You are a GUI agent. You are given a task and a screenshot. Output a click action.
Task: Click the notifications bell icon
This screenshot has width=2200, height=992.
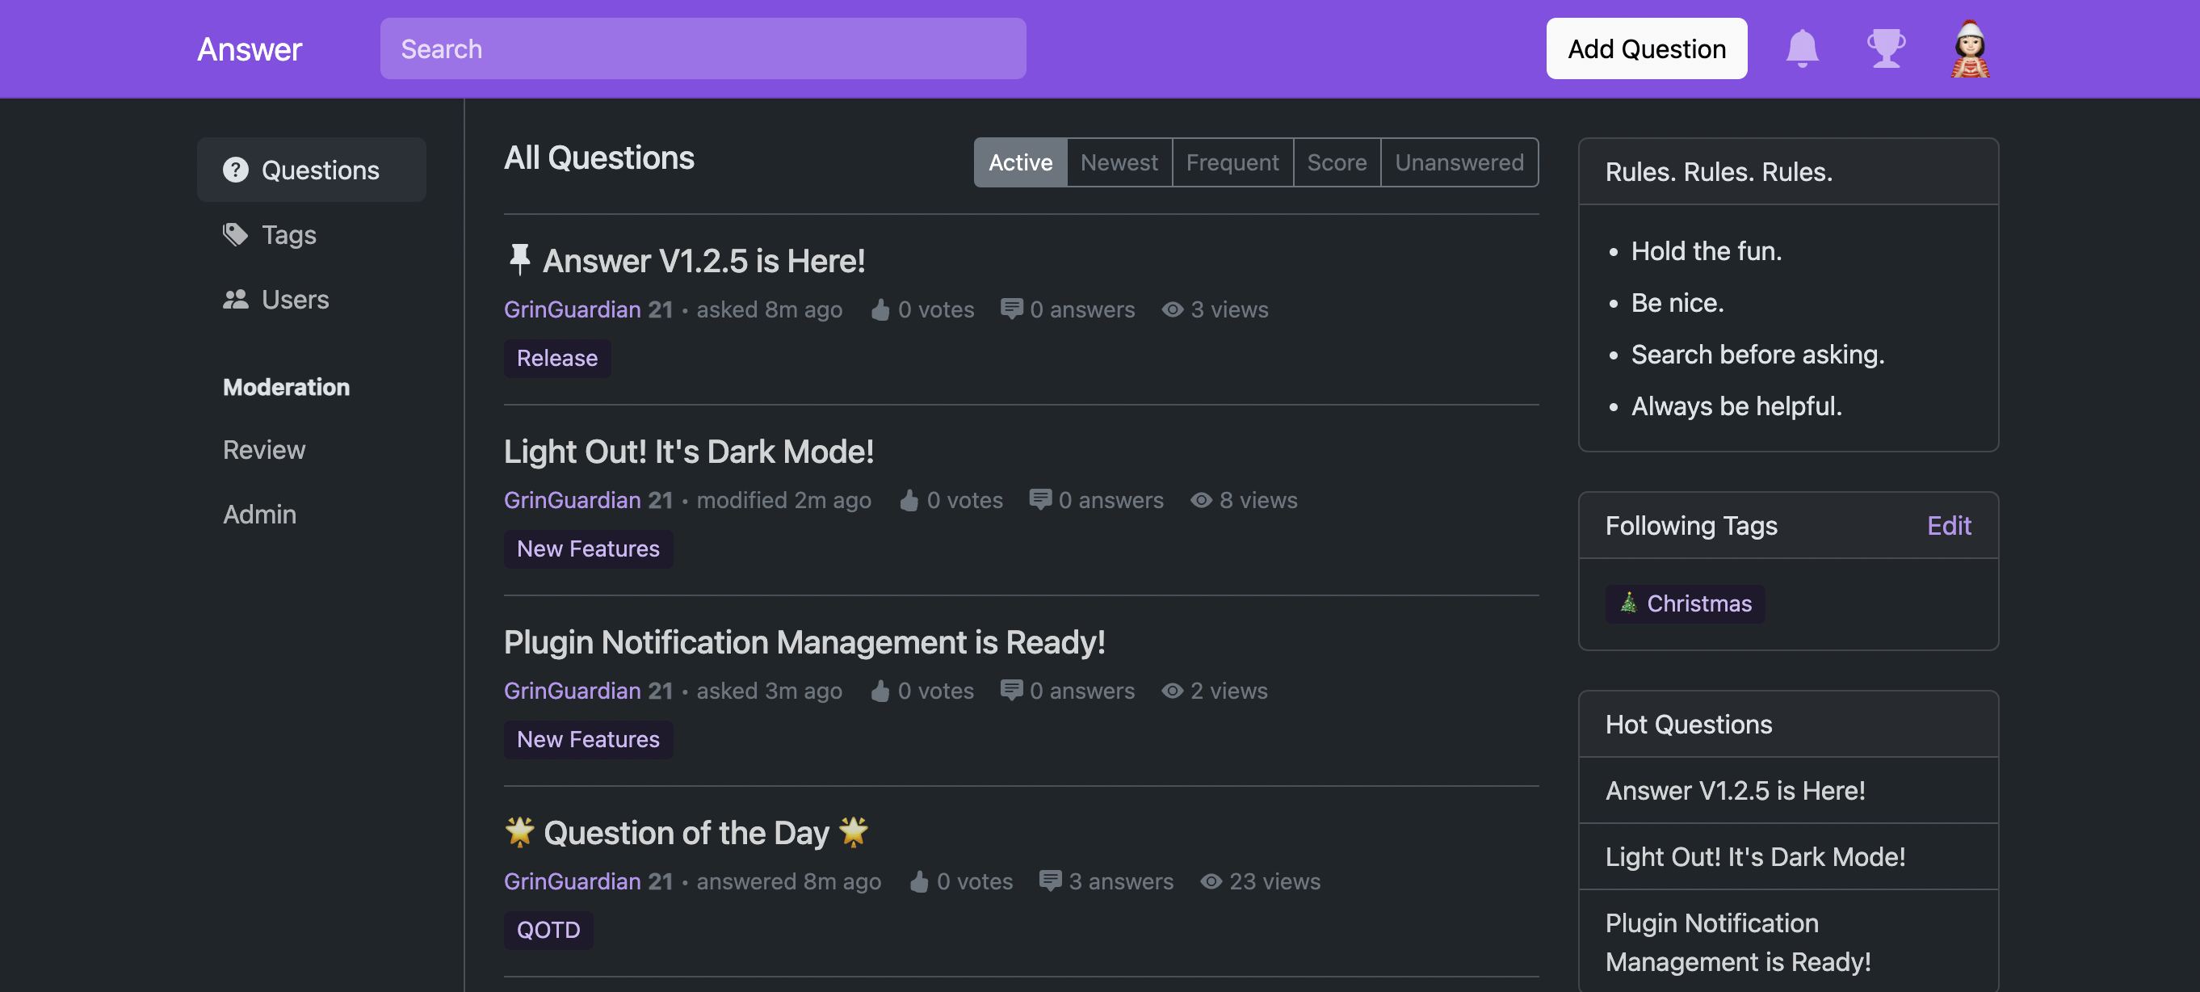1802,49
